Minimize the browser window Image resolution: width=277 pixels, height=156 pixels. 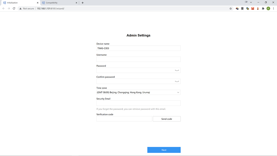click(x=258, y=2)
